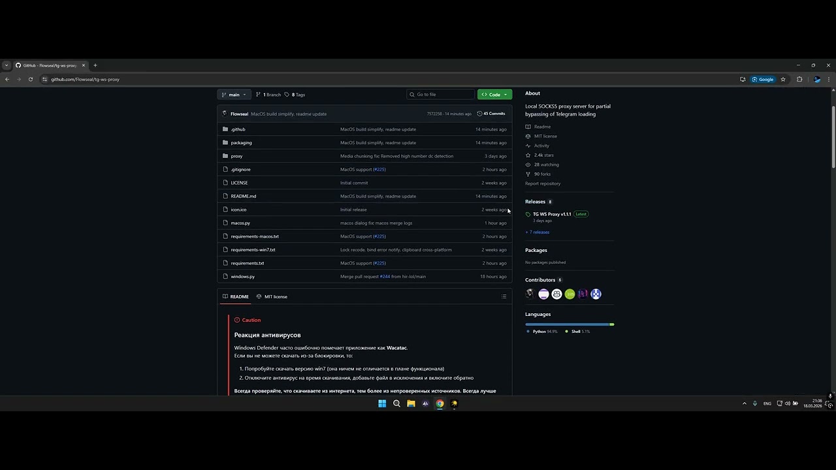View the 1 Branch link

(268, 95)
